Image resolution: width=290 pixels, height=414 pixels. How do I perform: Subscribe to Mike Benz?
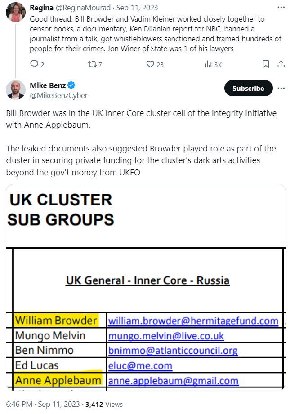point(248,89)
